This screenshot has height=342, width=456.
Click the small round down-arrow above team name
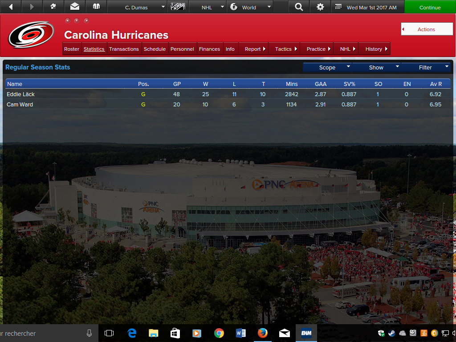point(77,20)
